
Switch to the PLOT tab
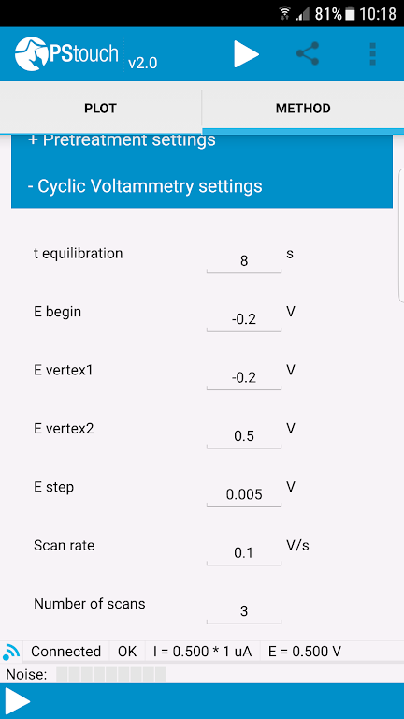click(x=100, y=109)
